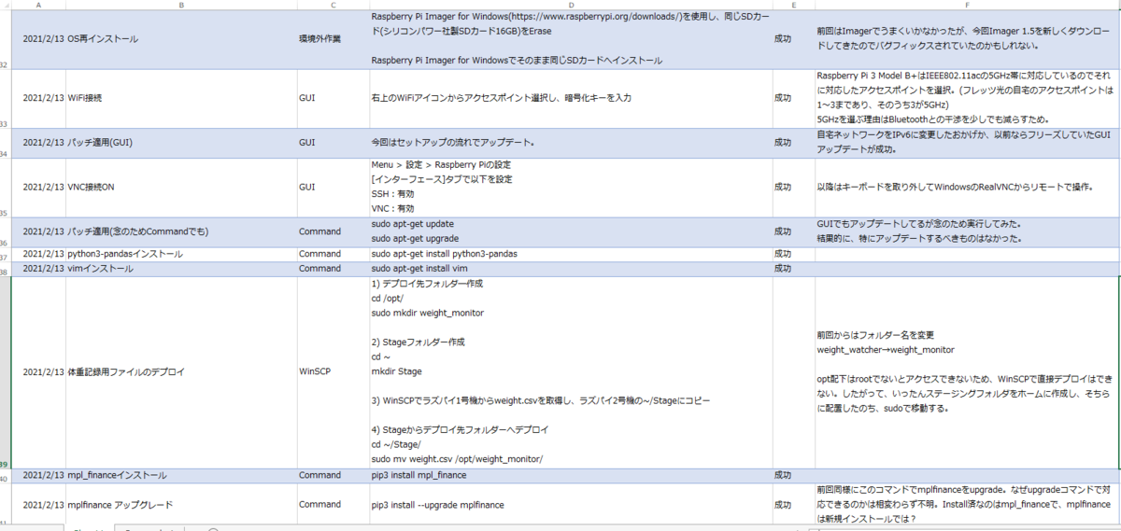This screenshot has width=1121, height=531.
Task: Select row 33 header
Action: (5, 99)
